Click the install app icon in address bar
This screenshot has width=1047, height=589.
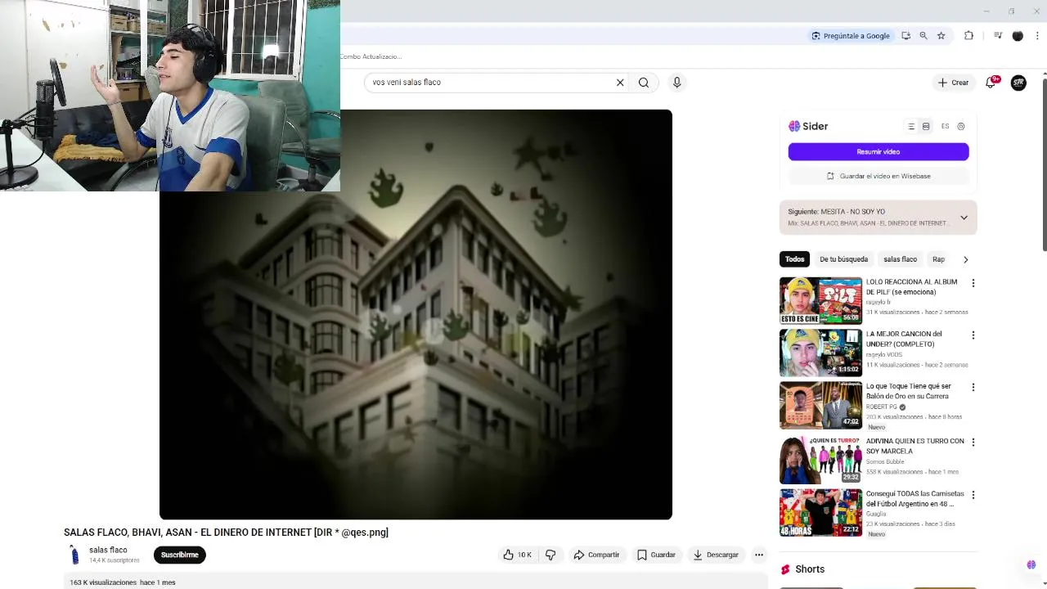pos(905,36)
